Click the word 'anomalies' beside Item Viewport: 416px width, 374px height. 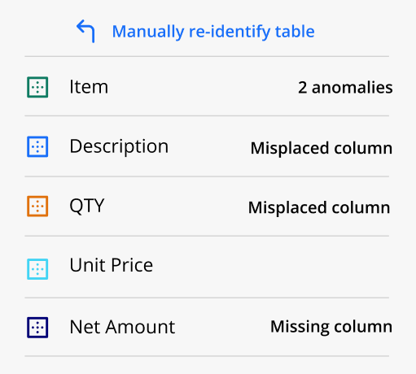(x=352, y=88)
